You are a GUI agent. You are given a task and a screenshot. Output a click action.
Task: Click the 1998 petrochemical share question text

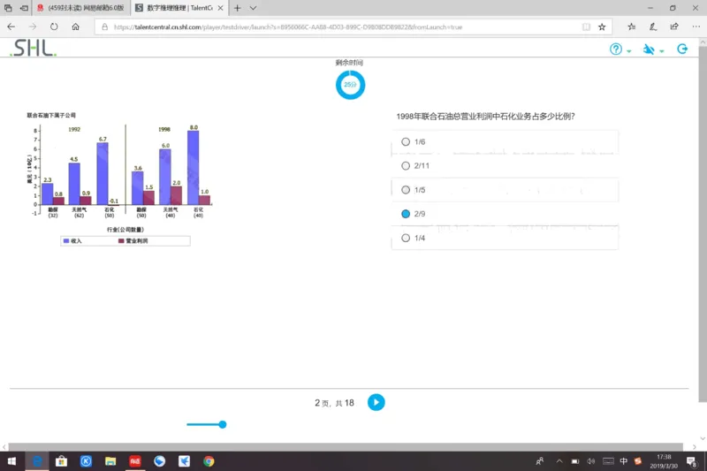coord(485,117)
